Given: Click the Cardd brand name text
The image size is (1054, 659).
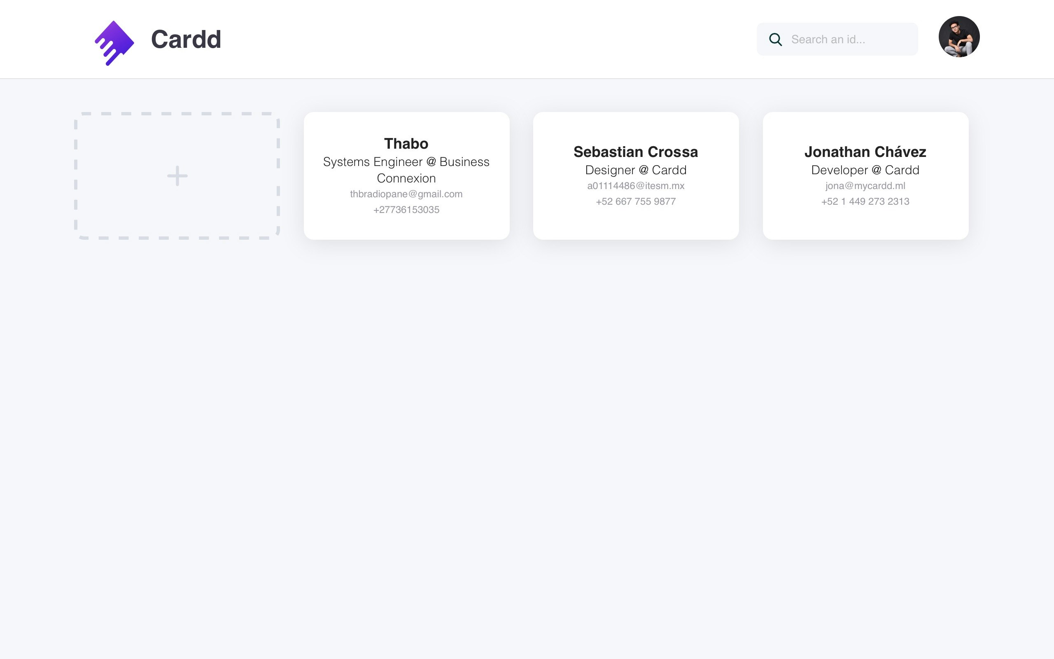Looking at the screenshot, I should [x=186, y=39].
